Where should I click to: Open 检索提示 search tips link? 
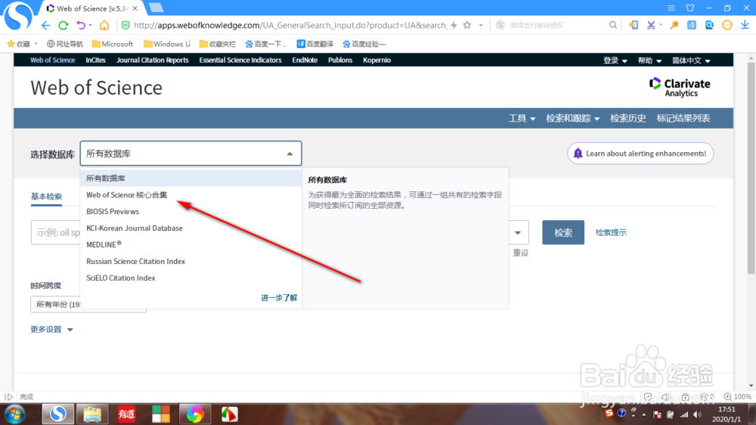(x=611, y=232)
